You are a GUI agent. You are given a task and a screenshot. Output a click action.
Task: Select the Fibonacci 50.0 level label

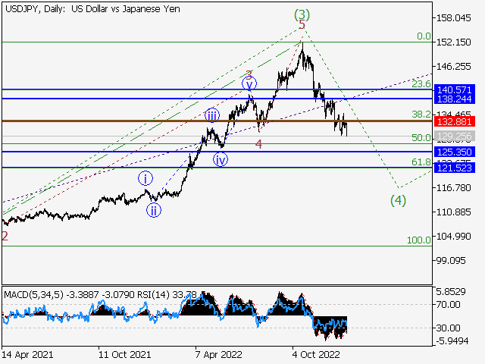[x=421, y=137]
